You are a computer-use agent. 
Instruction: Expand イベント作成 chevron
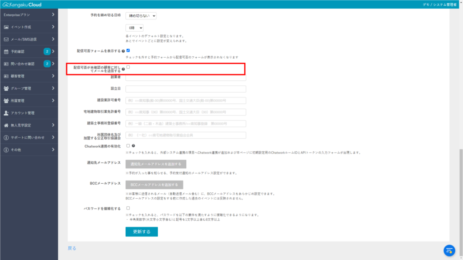tap(53, 27)
